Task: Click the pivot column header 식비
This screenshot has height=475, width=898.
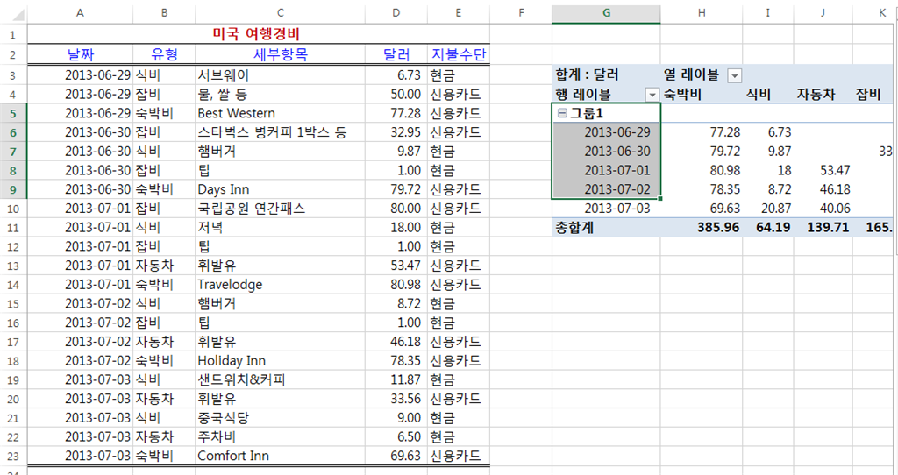Action: tap(768, 95)
